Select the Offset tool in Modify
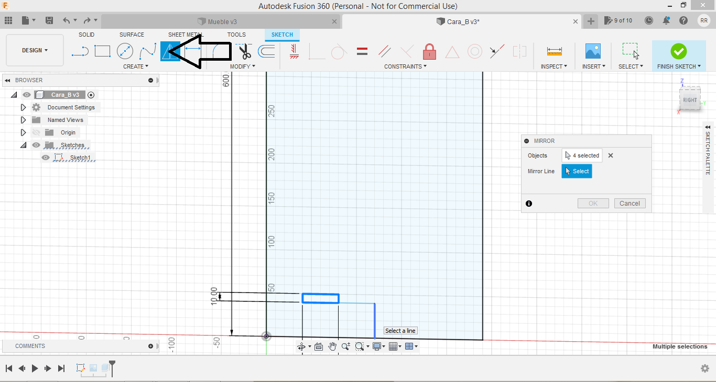Viewport: 716px width, 382px height. click(267, 51)
